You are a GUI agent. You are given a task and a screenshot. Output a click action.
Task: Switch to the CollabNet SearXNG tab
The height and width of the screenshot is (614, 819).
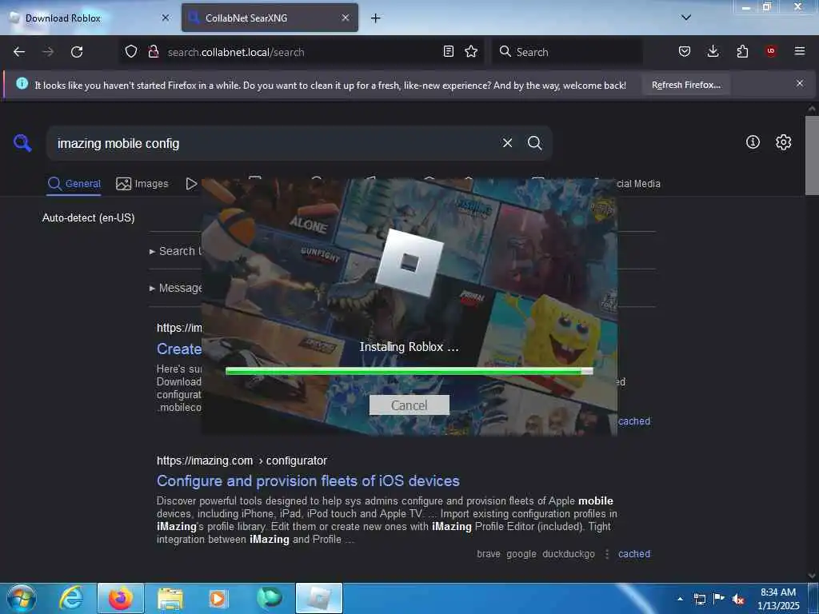[270, 18]
